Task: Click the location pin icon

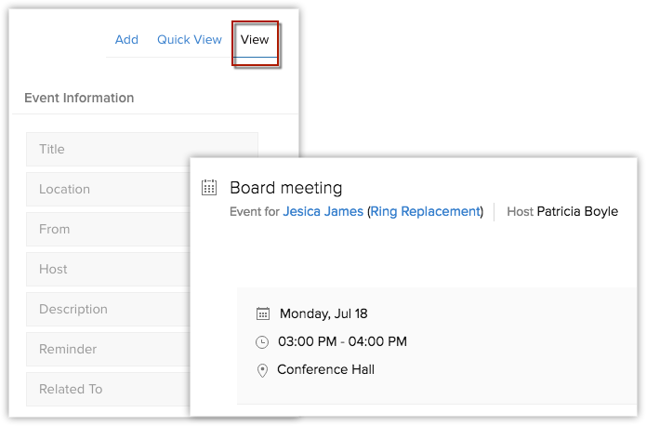Action: [263, 370]
